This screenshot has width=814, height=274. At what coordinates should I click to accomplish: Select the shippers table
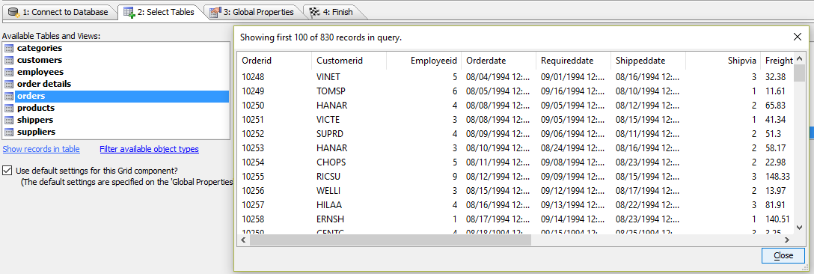tap(35, 120)
